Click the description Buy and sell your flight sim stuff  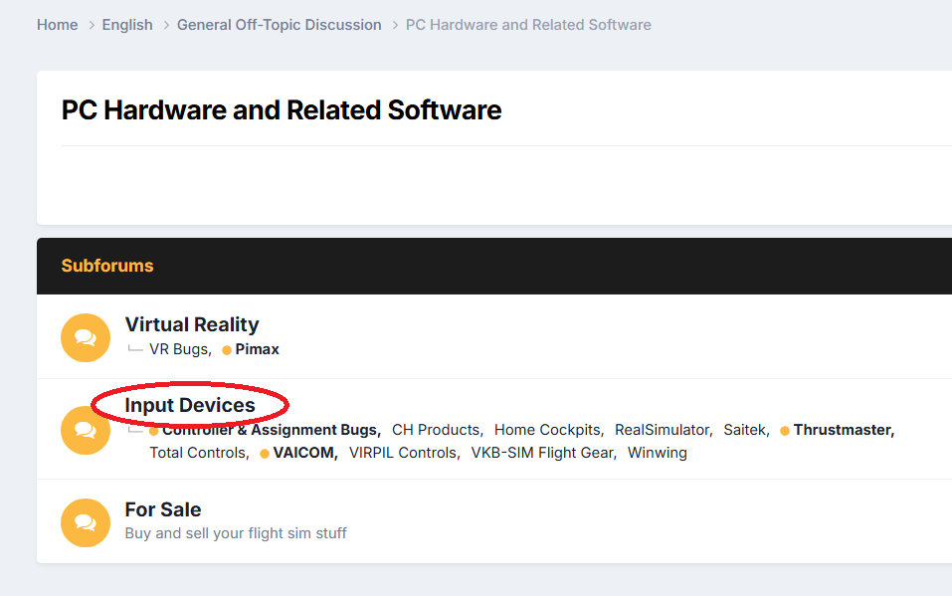(236, 533)
